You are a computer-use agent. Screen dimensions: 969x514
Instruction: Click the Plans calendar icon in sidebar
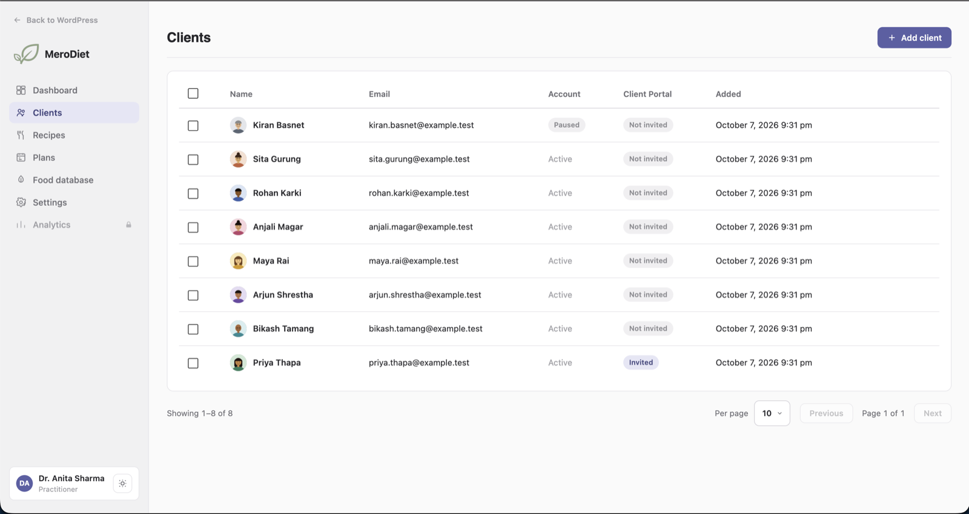point(21,157)
